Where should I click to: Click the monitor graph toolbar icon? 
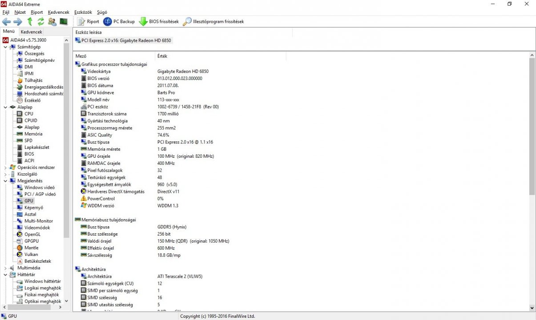pos(64,21)
